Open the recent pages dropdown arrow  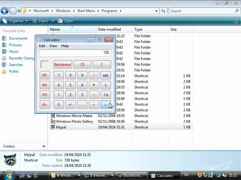[19, 11]
